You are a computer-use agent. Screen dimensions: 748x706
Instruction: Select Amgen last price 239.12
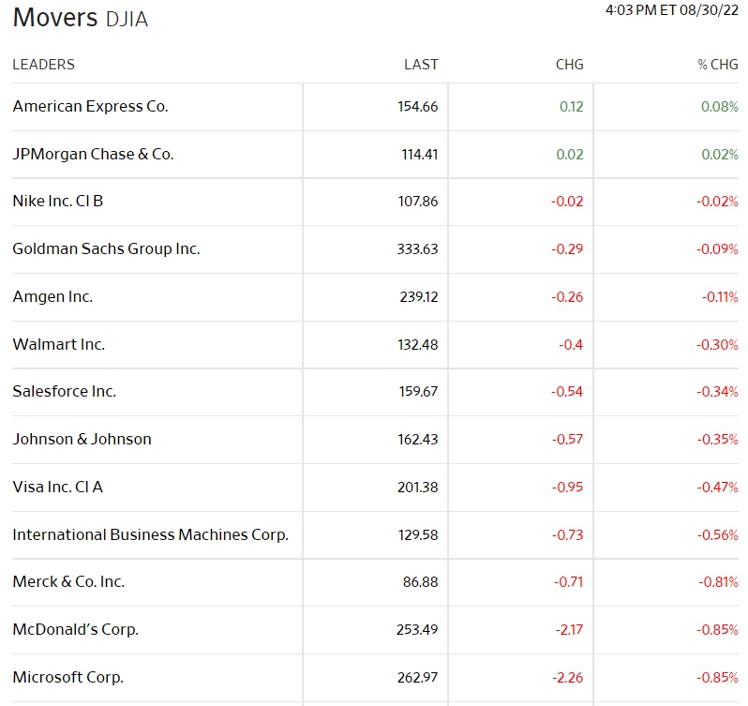[x=419, y=296]
